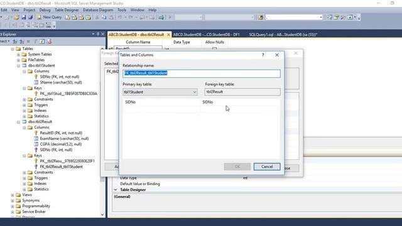
Task: Click the Filter funnel icon in Object Explorer
Action: (x=36, y=41)
